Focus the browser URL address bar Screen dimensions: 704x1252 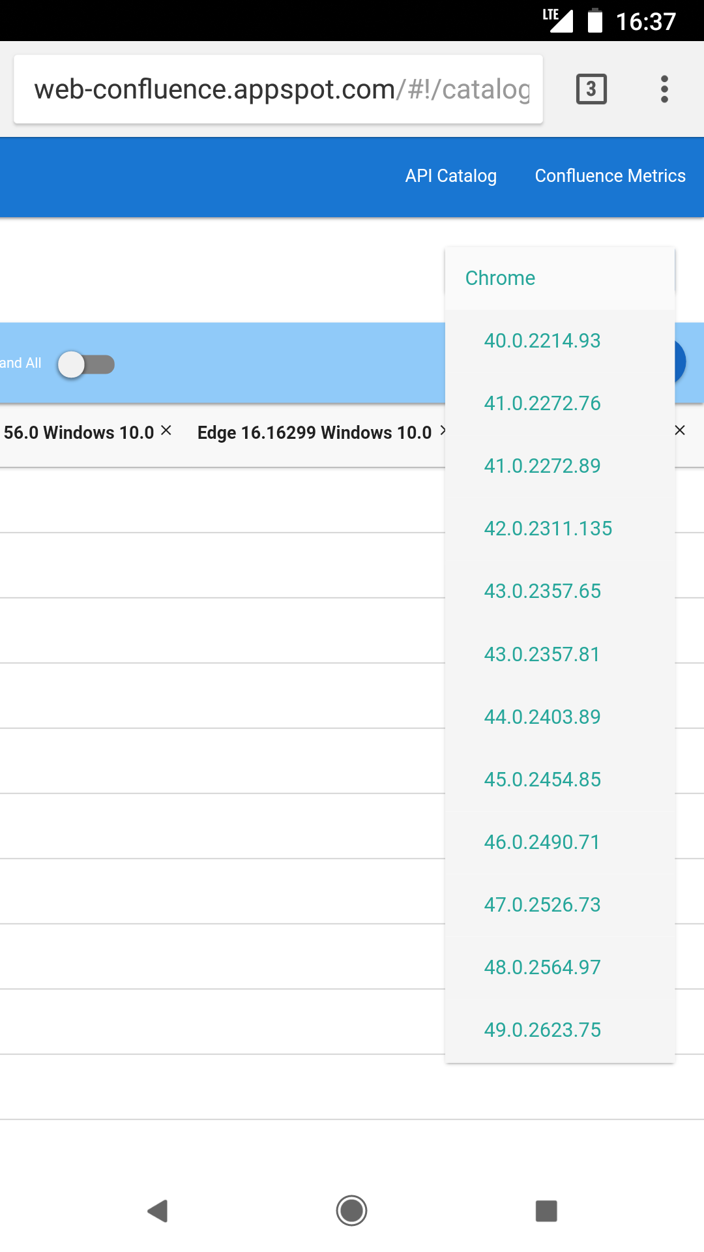(278, 89)
